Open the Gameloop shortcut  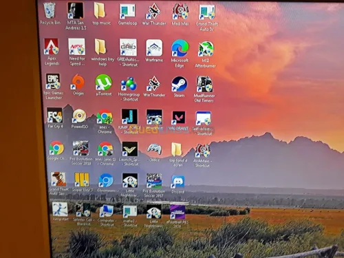[127, 11]
